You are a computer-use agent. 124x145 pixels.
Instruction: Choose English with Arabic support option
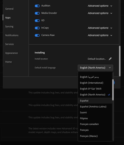tap(95, 77)
